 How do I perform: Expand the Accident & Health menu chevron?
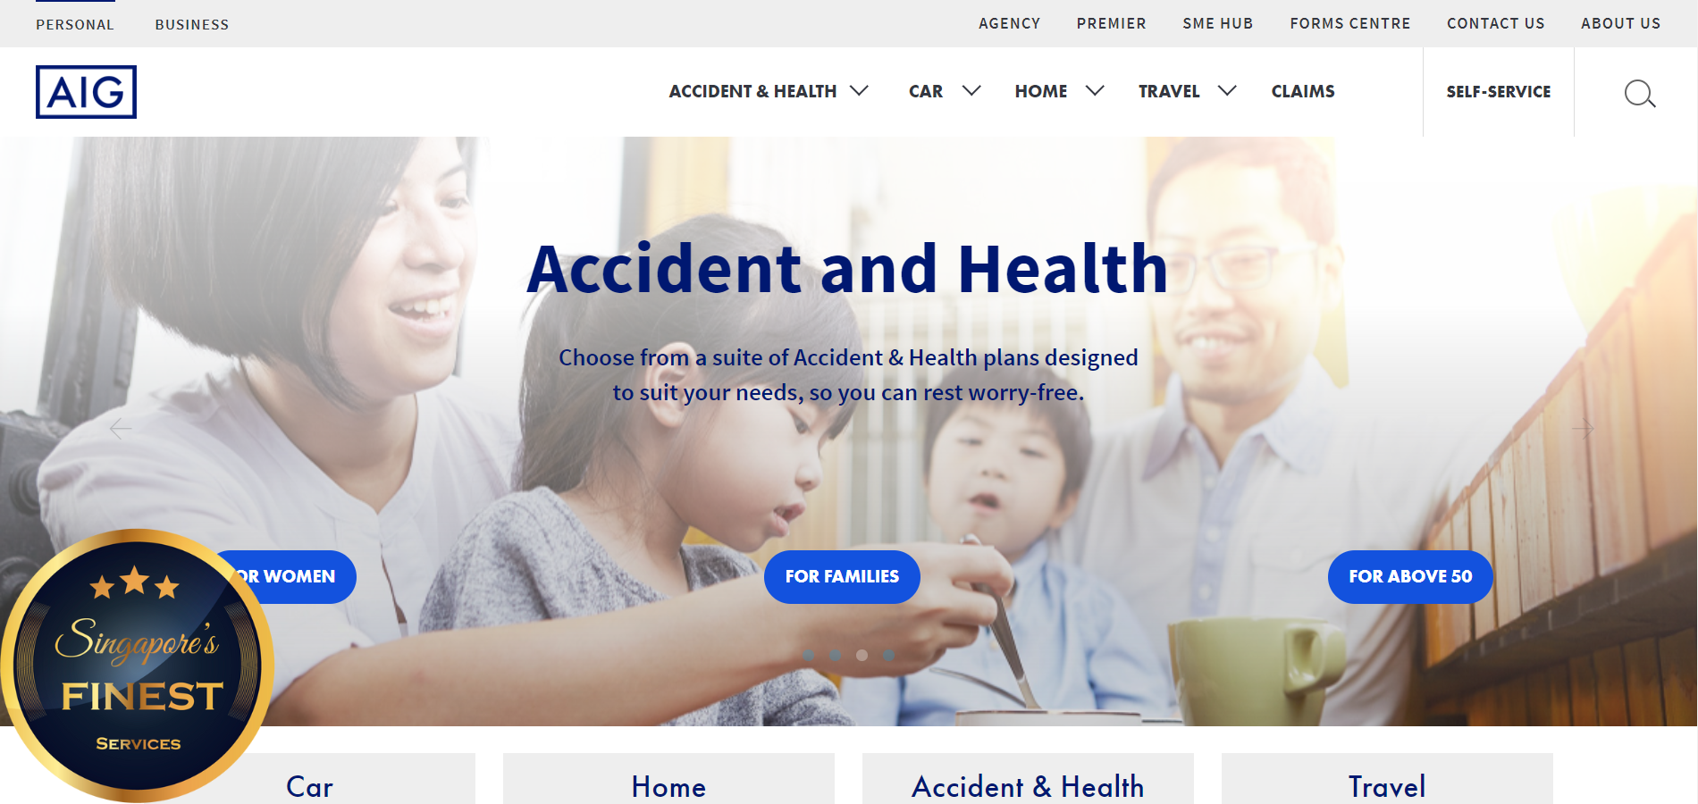859,91
